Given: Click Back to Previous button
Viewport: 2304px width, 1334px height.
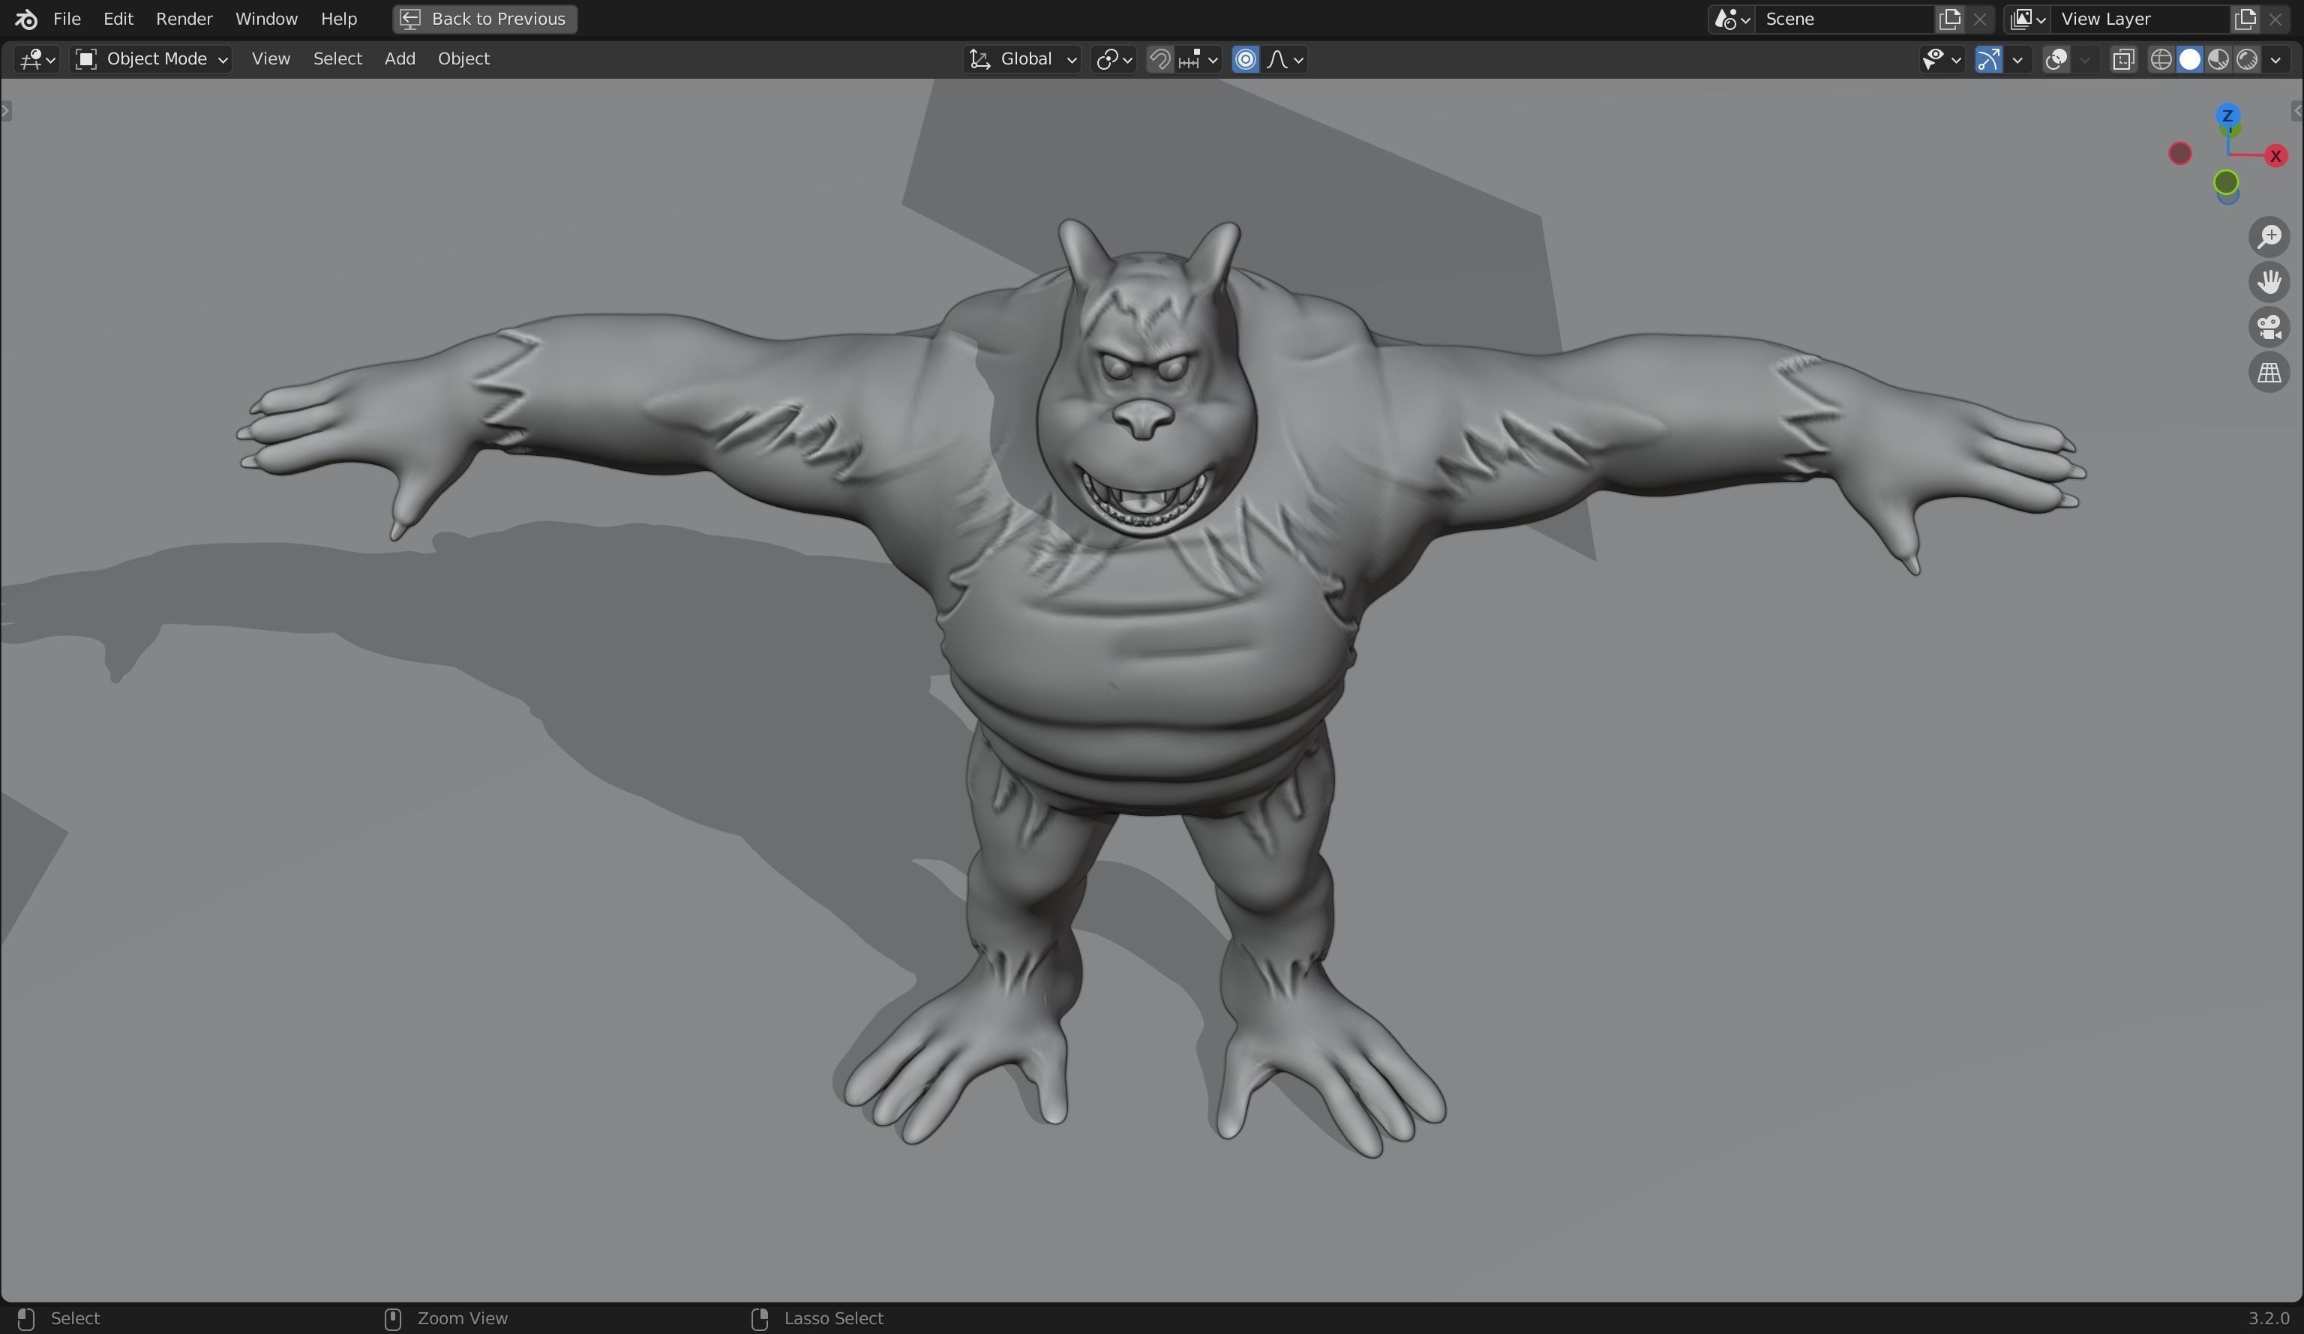Looking at the screenshot, I should 484,18.
